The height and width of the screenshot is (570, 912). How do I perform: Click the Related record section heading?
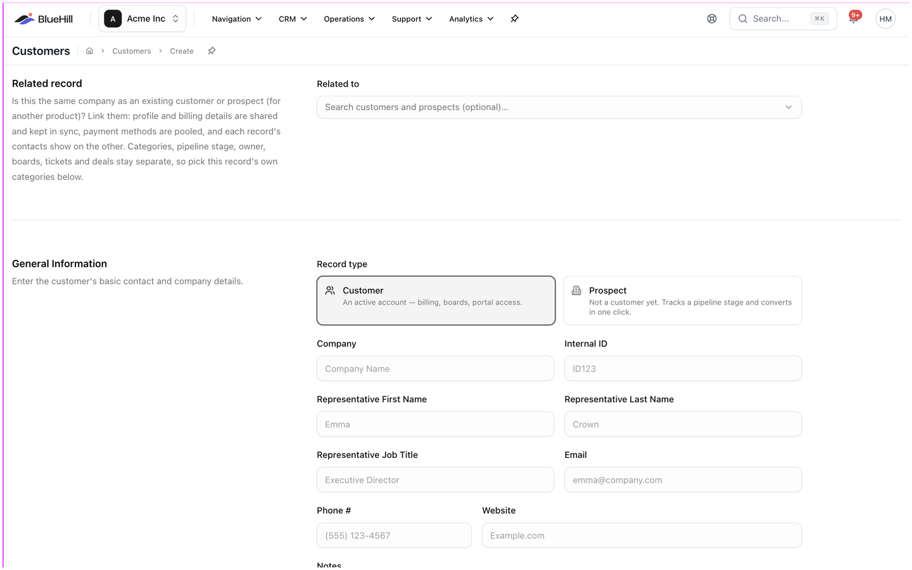coord(47,84)
